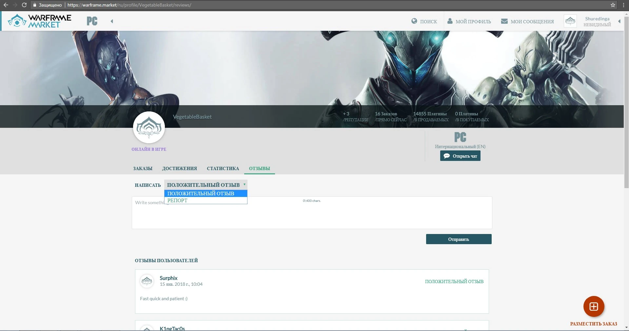Expand the platform selector arrow beside PC
The height and width of the screenshot is (331, 629).
pos(112,21)
